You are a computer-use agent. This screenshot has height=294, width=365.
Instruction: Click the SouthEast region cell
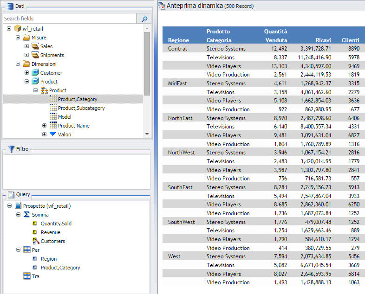click(180, 187)
